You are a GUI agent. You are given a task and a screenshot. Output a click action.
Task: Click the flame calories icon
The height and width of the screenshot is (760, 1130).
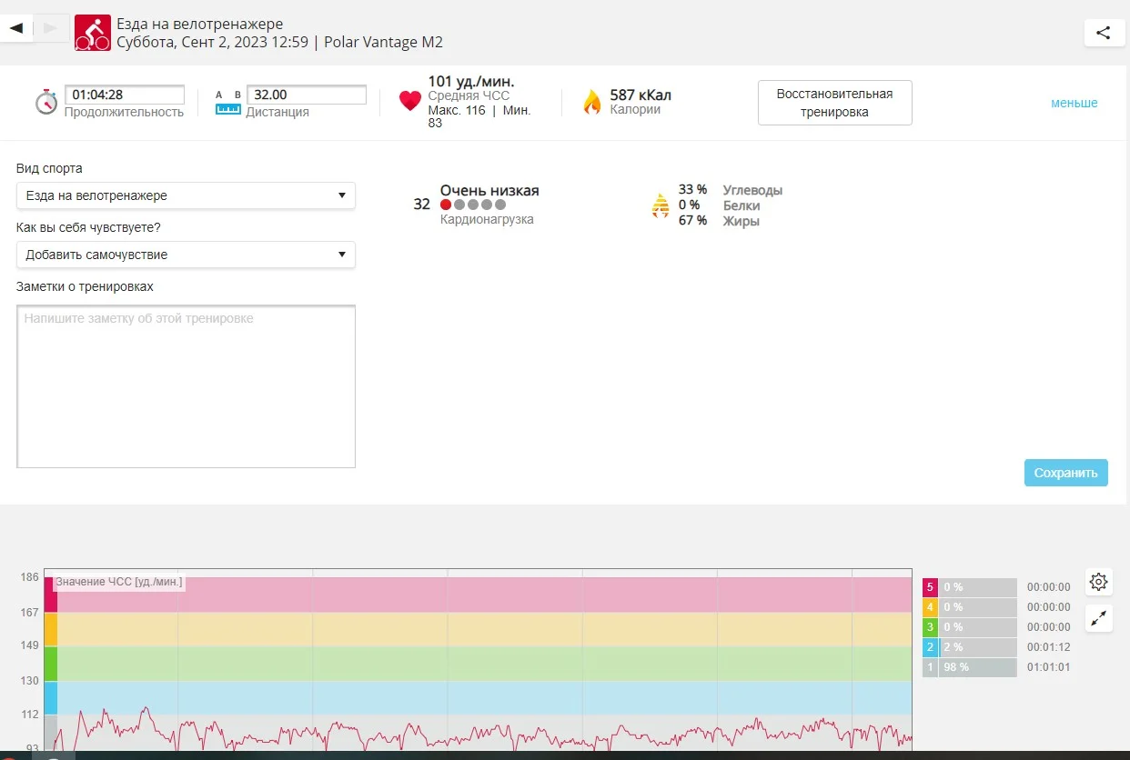(592, 102)
